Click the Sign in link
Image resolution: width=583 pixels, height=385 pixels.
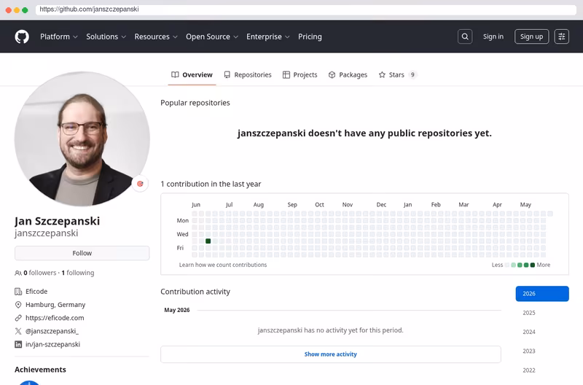(493, 36)
